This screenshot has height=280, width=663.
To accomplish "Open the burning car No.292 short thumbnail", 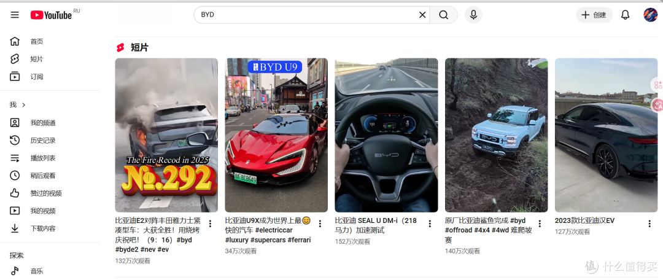I will [x=166, y=135].
